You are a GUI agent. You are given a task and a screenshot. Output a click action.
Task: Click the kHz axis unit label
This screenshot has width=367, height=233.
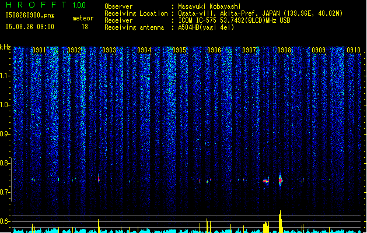5,47
